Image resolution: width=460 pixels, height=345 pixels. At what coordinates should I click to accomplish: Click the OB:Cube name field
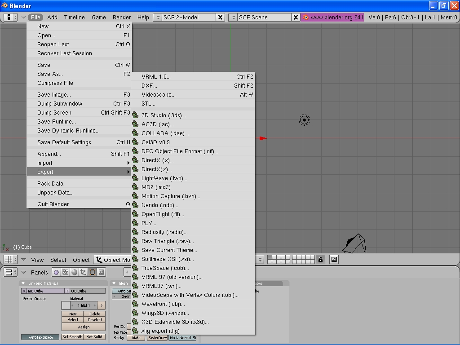tap(88, 291)
